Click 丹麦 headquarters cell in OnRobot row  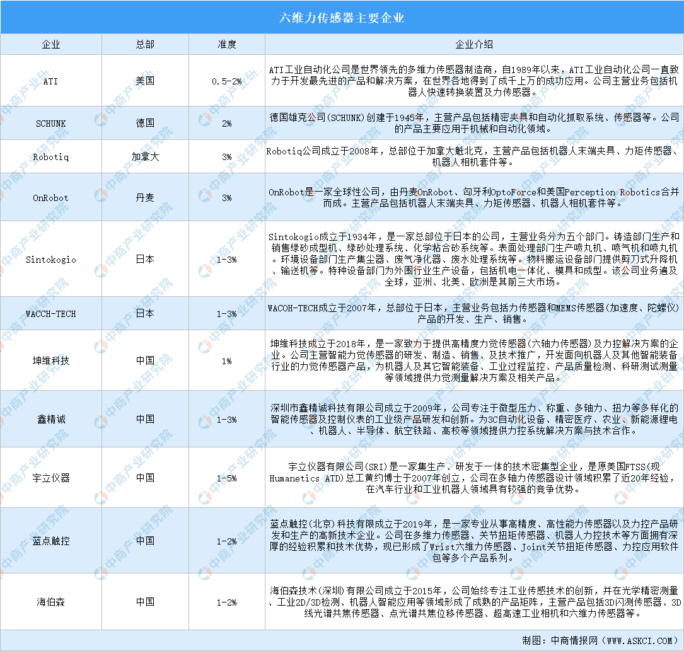145,197
